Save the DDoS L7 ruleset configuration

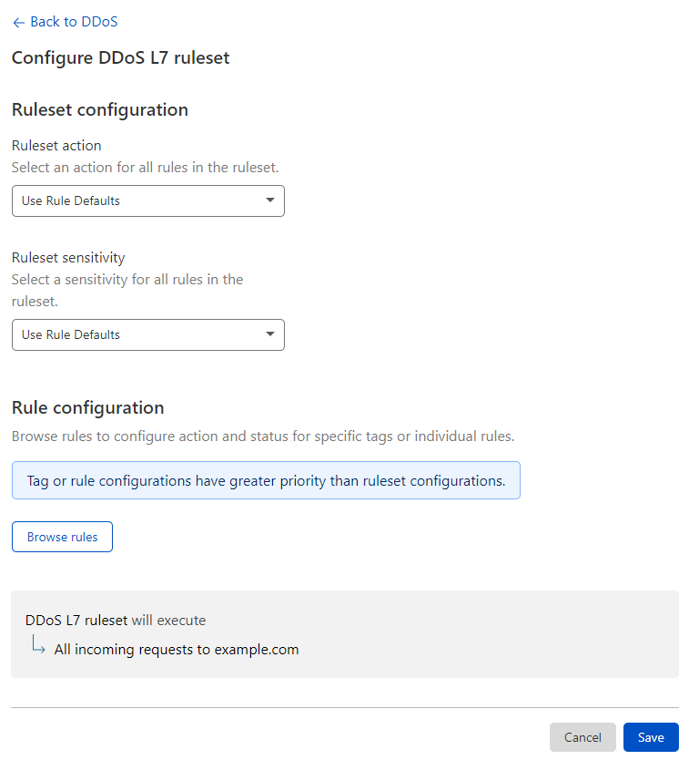tap(651, 737)
